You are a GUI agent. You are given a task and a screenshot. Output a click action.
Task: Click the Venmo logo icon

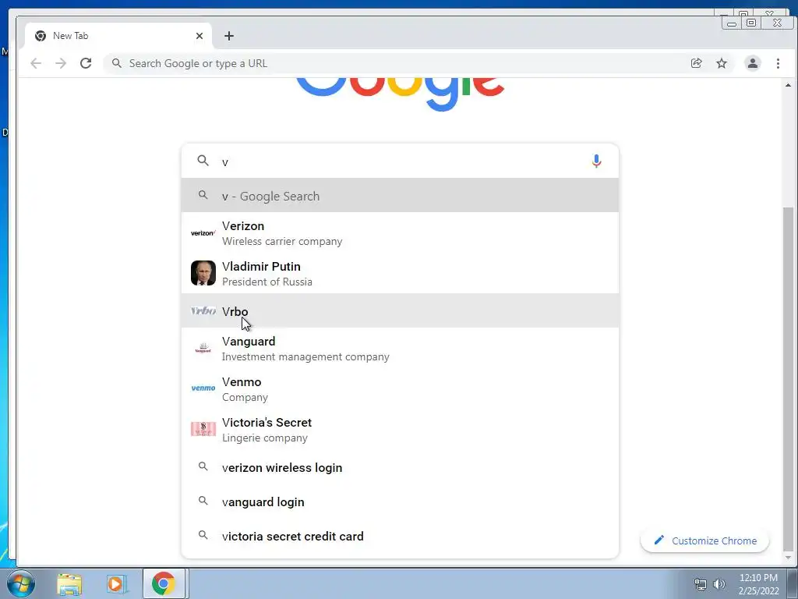pos(203,388)
